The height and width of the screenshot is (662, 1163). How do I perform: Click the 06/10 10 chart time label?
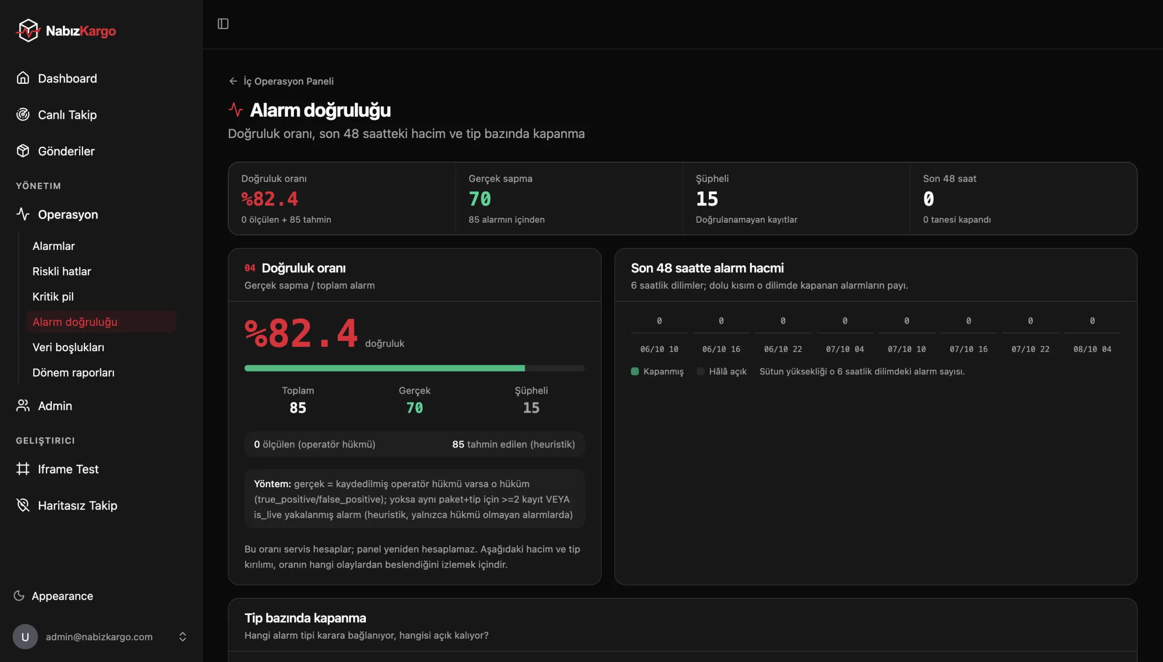click(659, 349)
